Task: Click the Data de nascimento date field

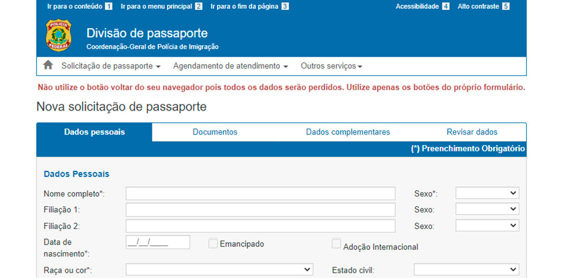Action: [158, 242]
